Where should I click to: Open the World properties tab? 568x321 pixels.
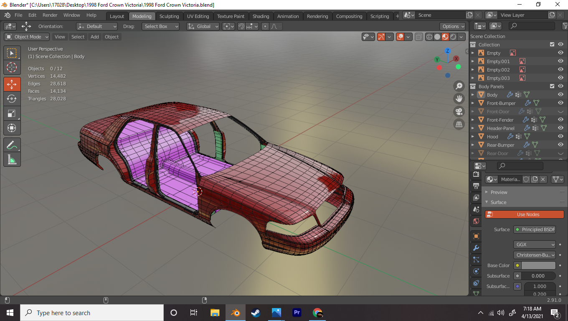[476, 221]
